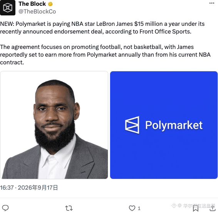Open the three-dot more options menu
218x212 pixels.
211,3
